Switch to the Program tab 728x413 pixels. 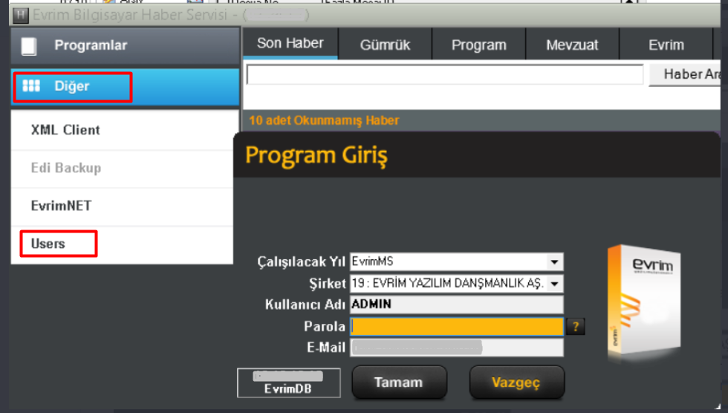coord(479,45)
